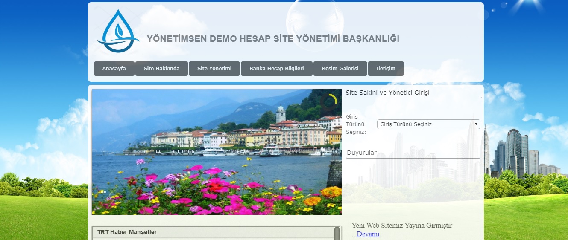This screenshot has width=568, height=240.
Task: Open the Anasayfa menu item
Action: tap(114, 69)
